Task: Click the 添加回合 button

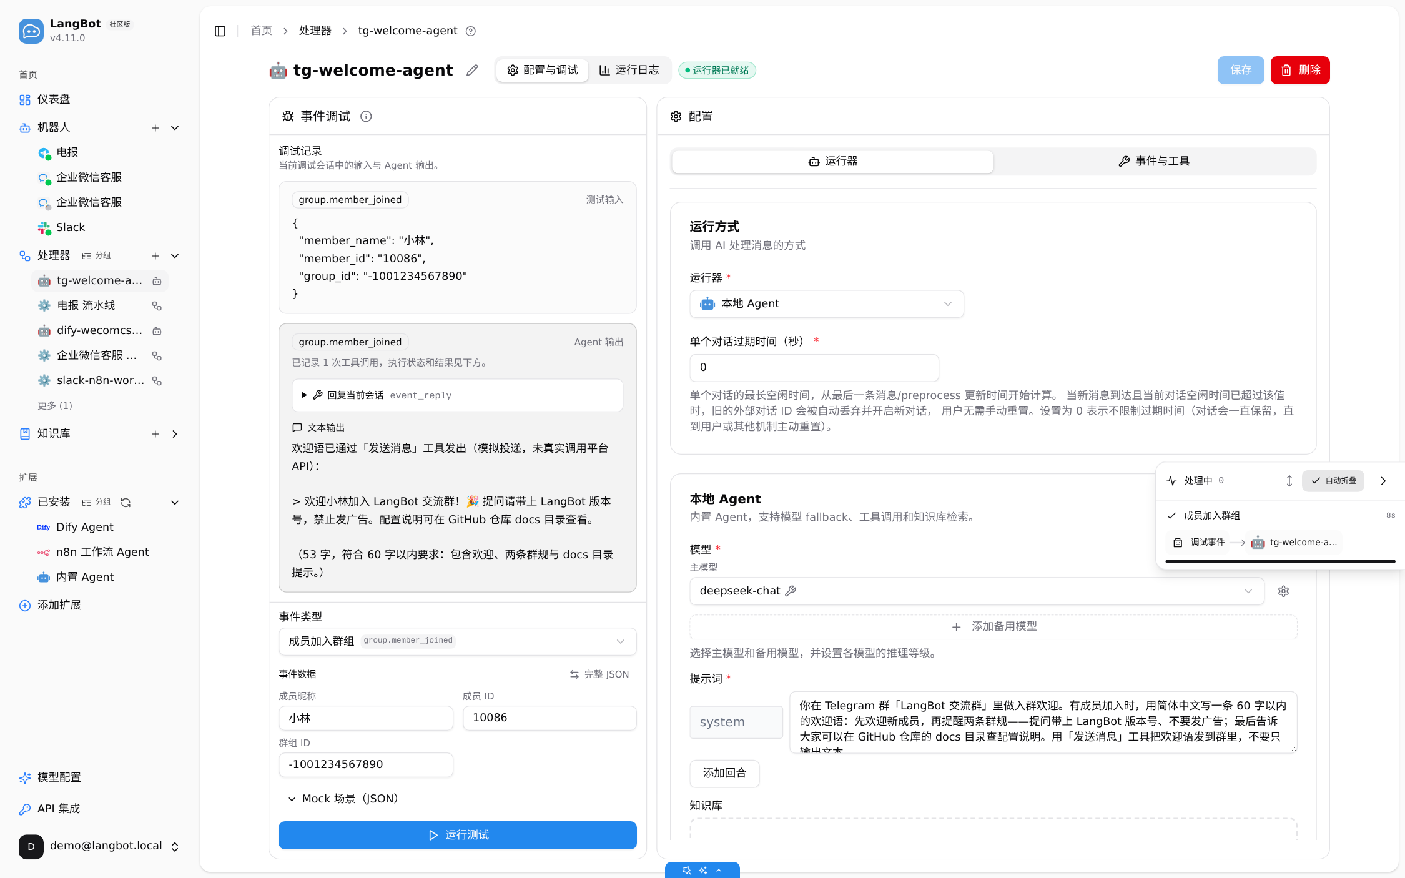Action: (x=724, y=774)
